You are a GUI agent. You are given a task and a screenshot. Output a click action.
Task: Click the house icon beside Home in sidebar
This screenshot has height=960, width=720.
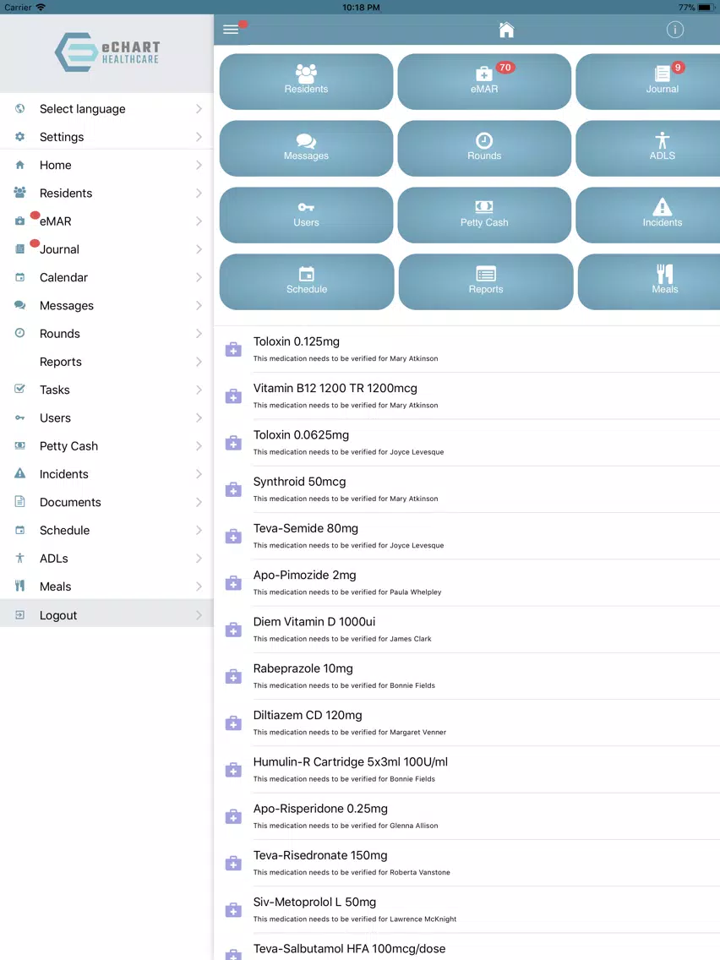19,165
